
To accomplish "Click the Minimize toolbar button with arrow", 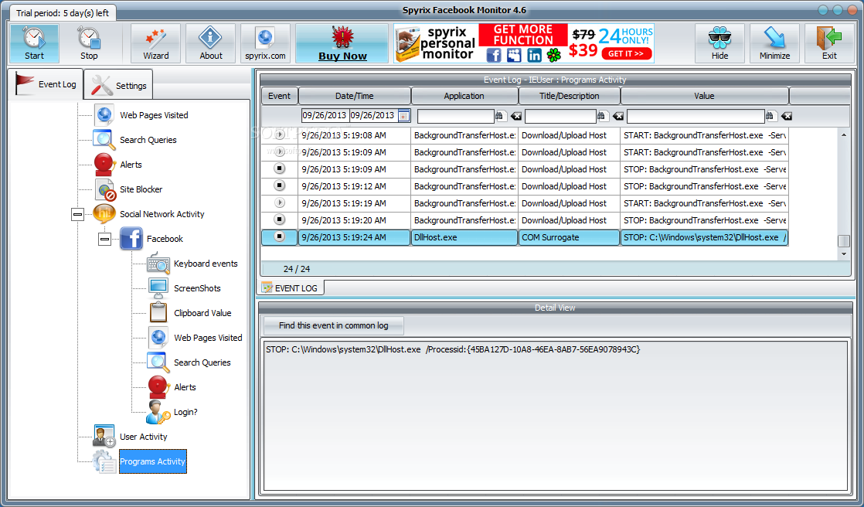I will tap(774, 43).
